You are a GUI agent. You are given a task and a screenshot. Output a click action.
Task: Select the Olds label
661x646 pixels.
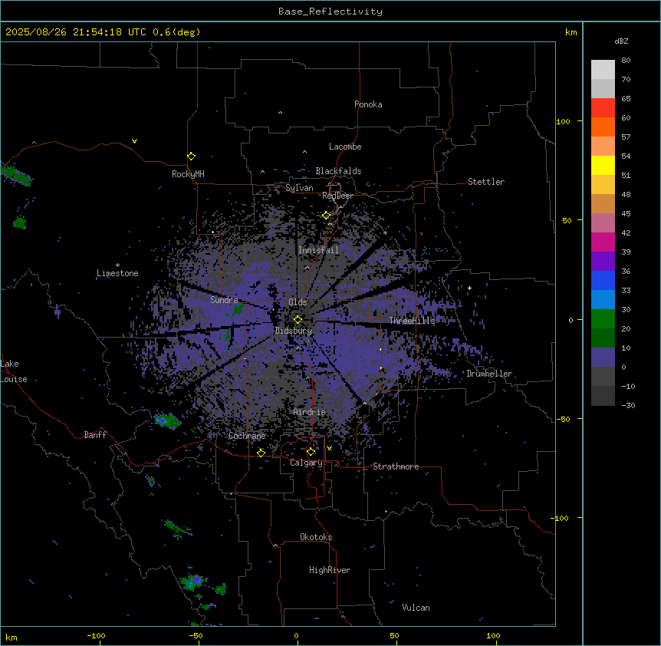coord(298,302)
